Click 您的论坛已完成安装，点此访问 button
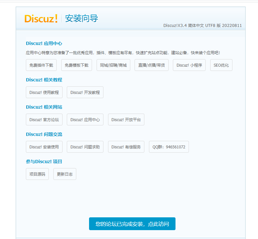The image size is (258, 239). click(132, 224)
